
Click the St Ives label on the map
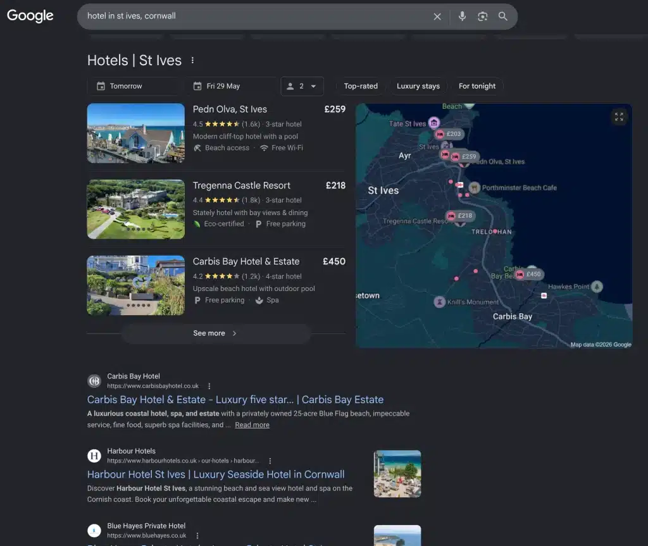coord(383,190)
